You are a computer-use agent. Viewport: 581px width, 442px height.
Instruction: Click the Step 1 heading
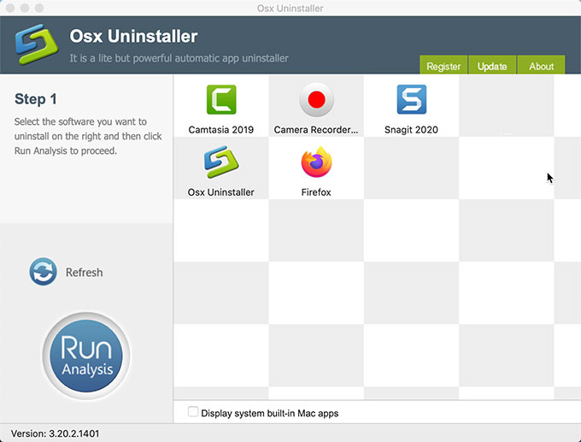click(x=36, y=99)
